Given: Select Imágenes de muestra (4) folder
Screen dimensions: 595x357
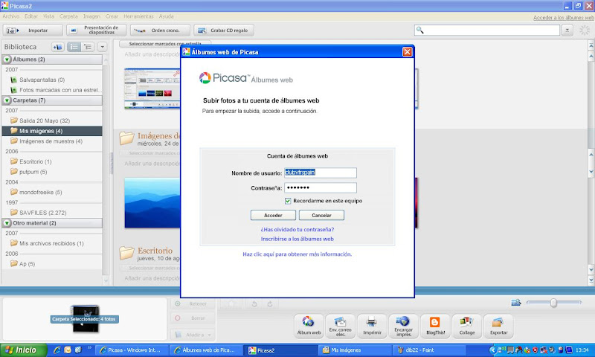Looking at the screenshot, I should click(46, 141).
